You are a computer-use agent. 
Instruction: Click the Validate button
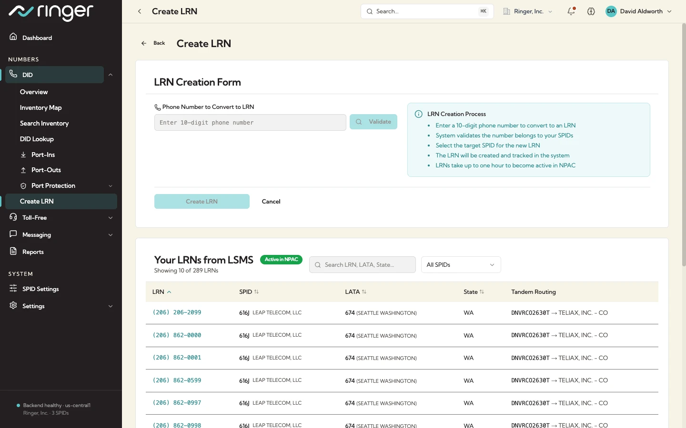click(373, 122)
